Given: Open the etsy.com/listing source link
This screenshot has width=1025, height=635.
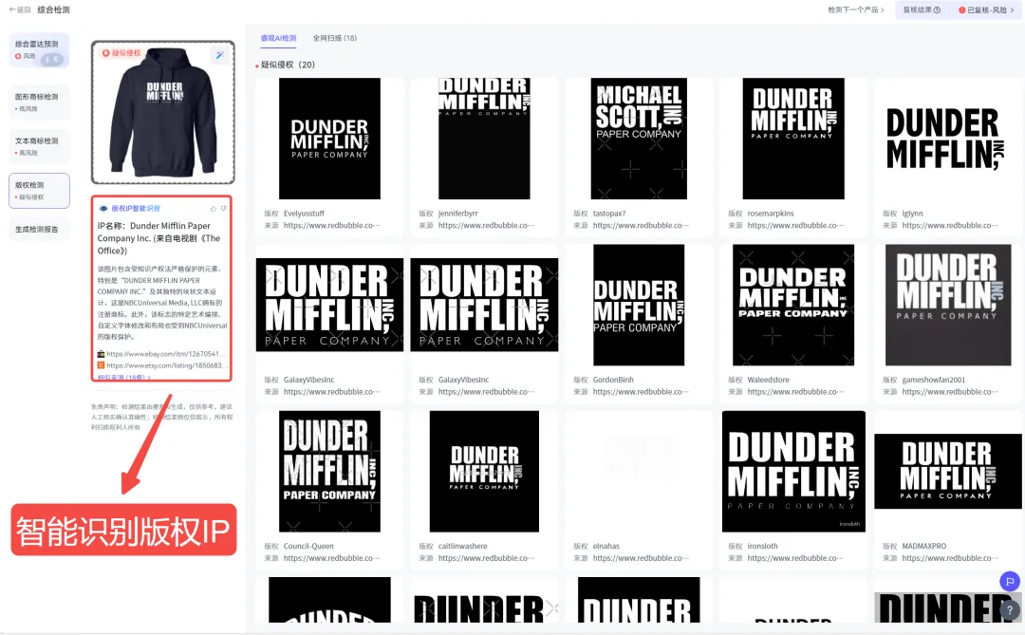Looking at the screenshot, I should (165, 365).
